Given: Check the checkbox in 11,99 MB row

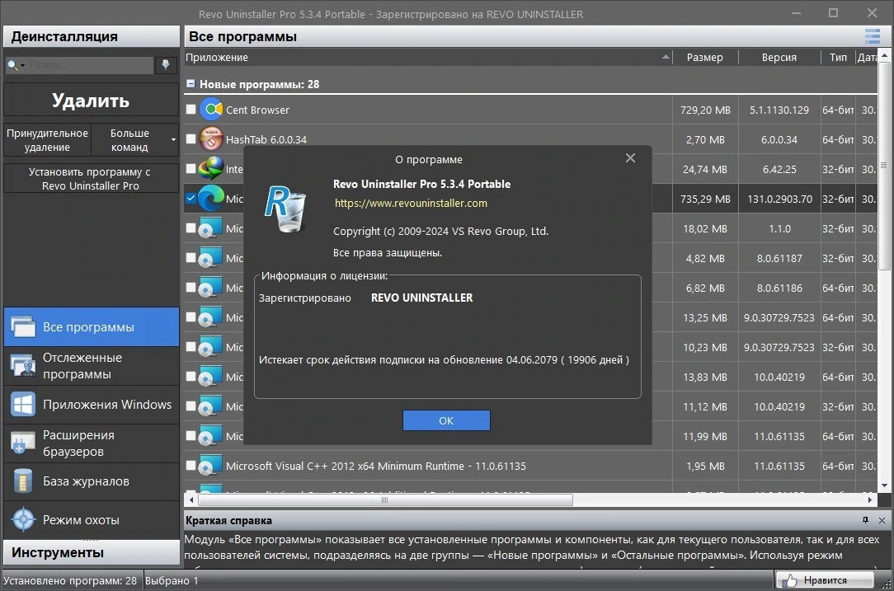Looking at the screenshot, I should pos(191,435).
